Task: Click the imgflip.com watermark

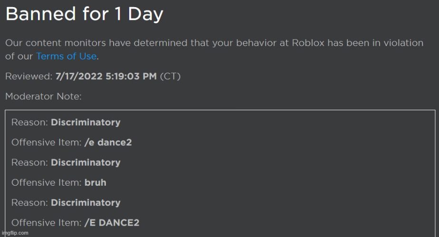Action: click(x=15, y=233)
